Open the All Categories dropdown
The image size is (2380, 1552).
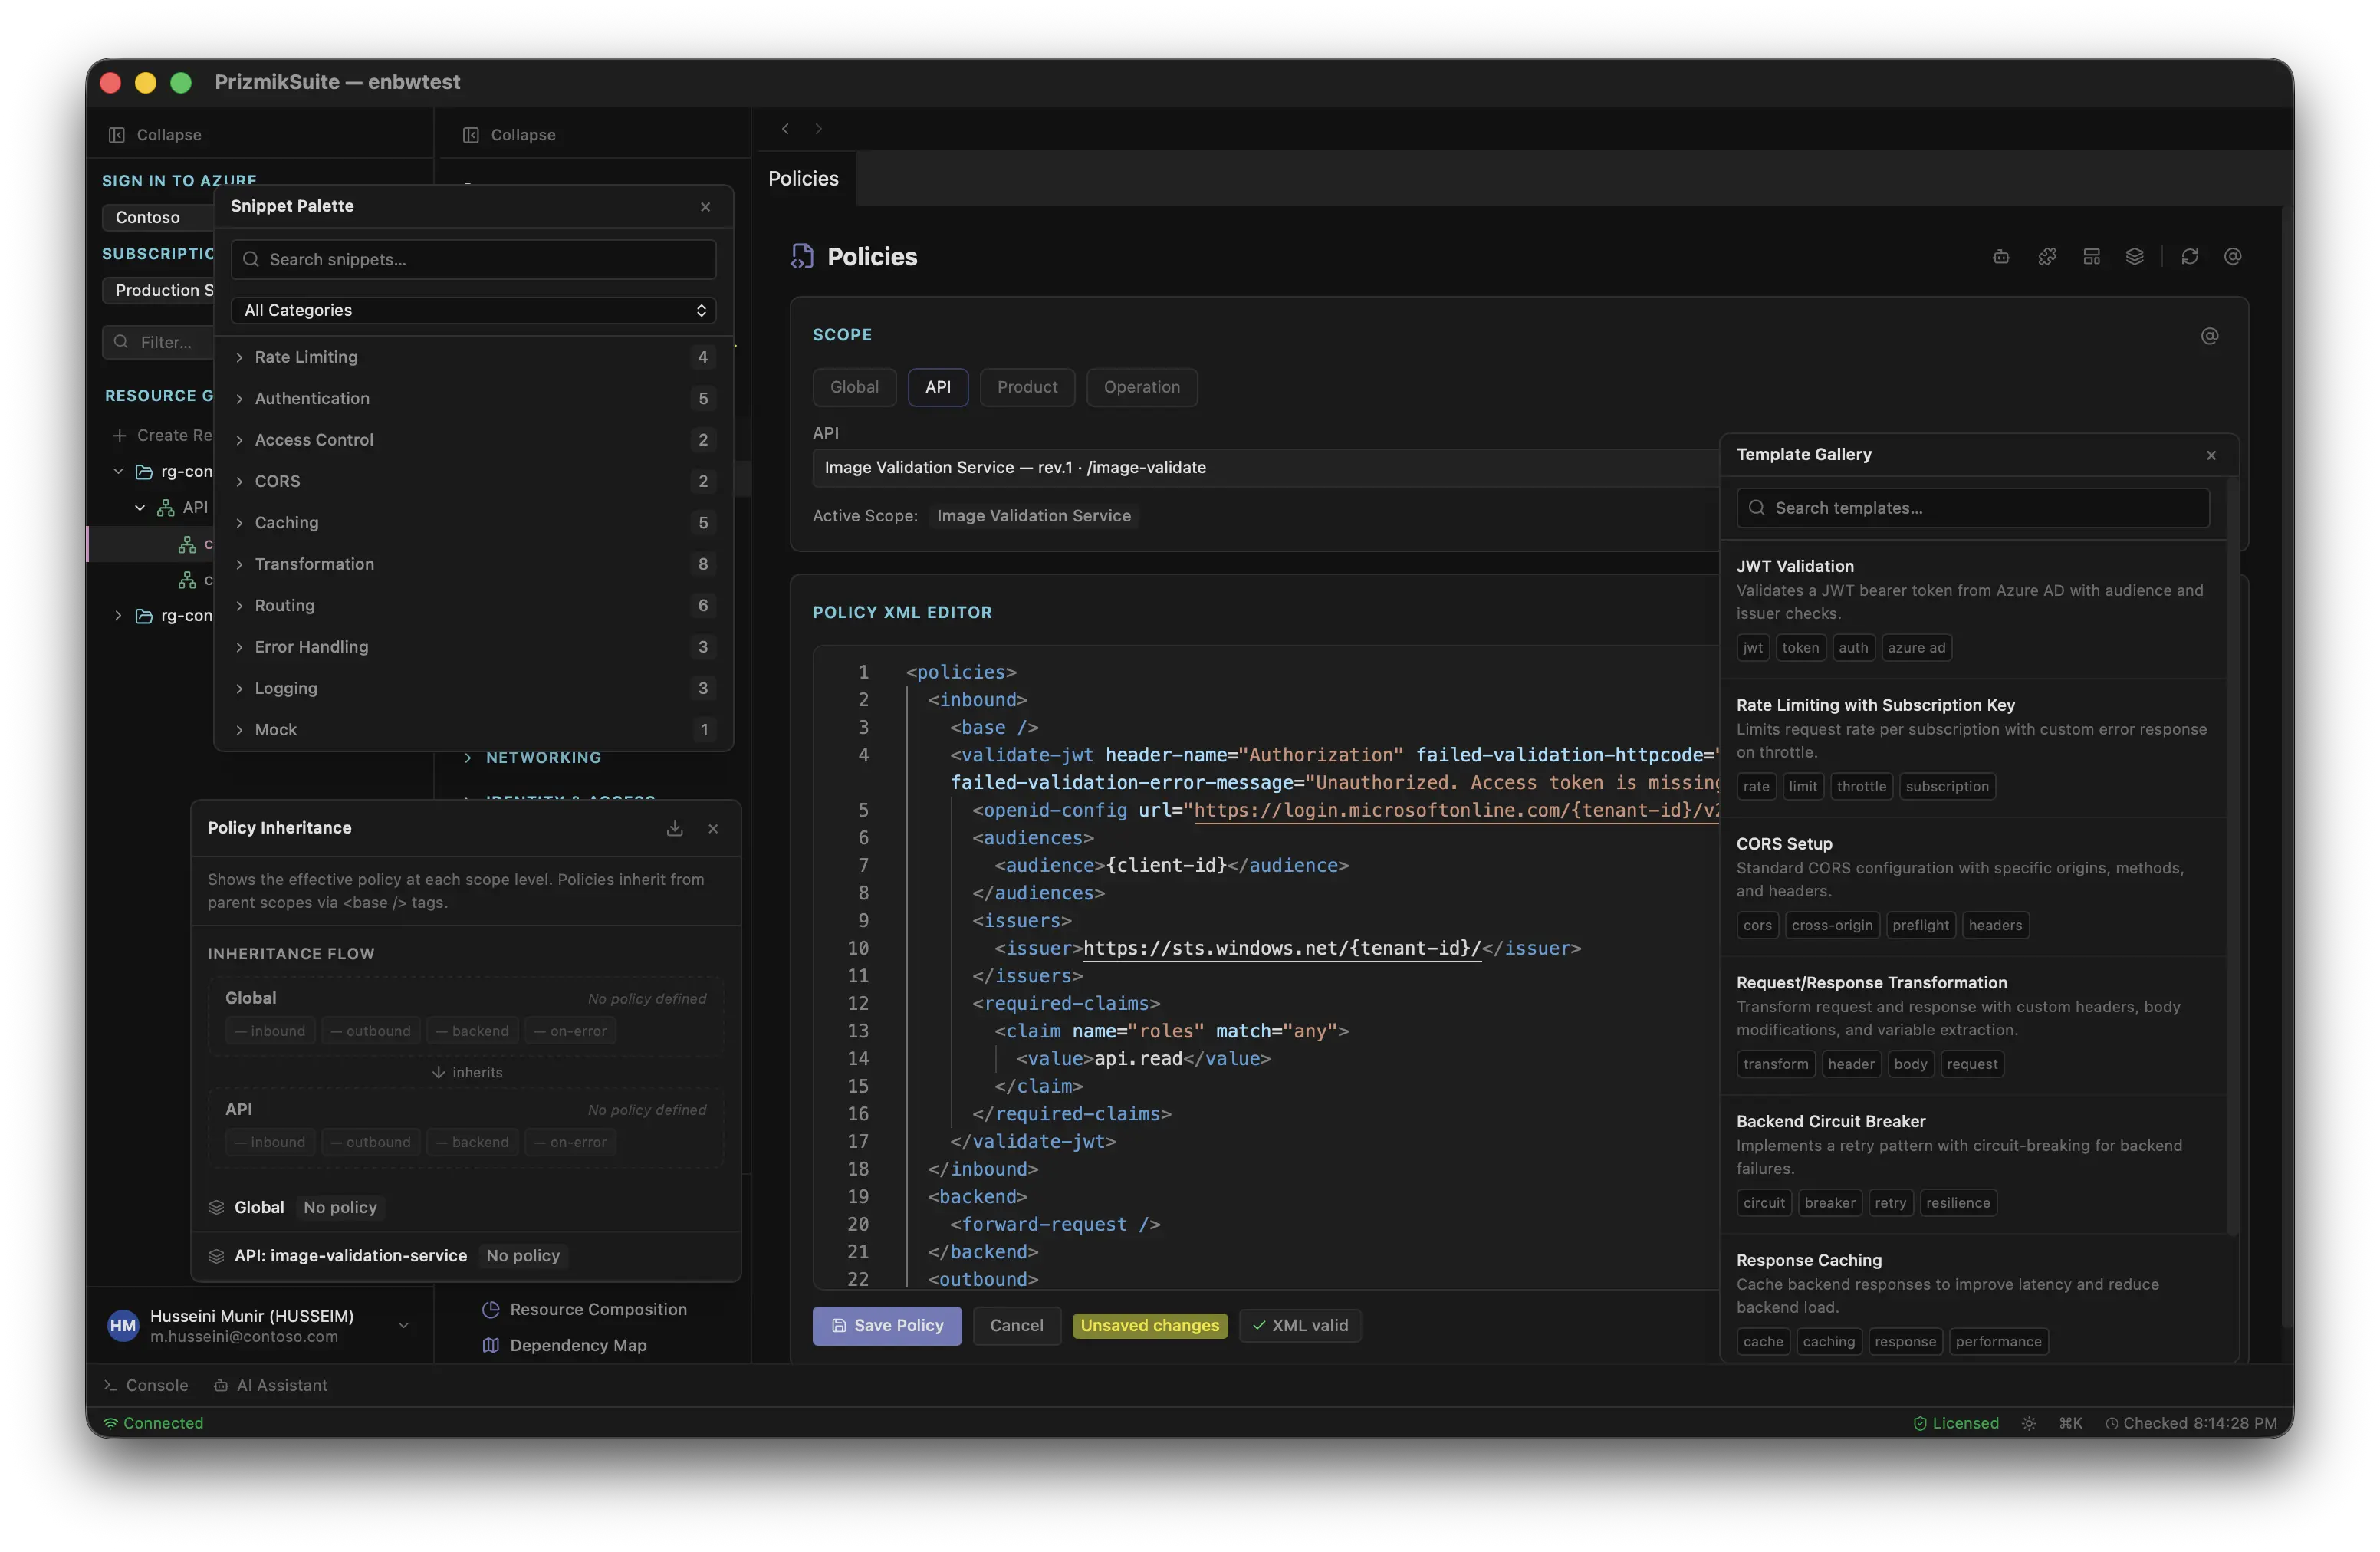coord(474,310)
